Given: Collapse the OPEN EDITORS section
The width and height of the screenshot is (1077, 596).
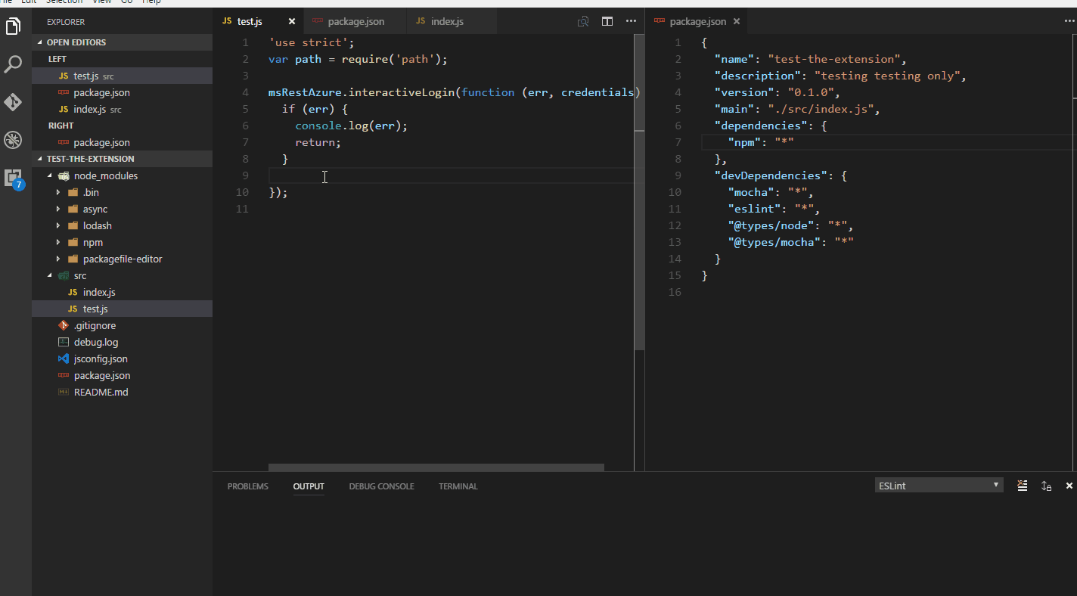Looking at the screenshot, I should pos(40,42).
